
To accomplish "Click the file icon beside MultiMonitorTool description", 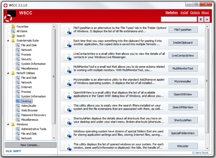I will pyautogui.click(x=68, y=70).
